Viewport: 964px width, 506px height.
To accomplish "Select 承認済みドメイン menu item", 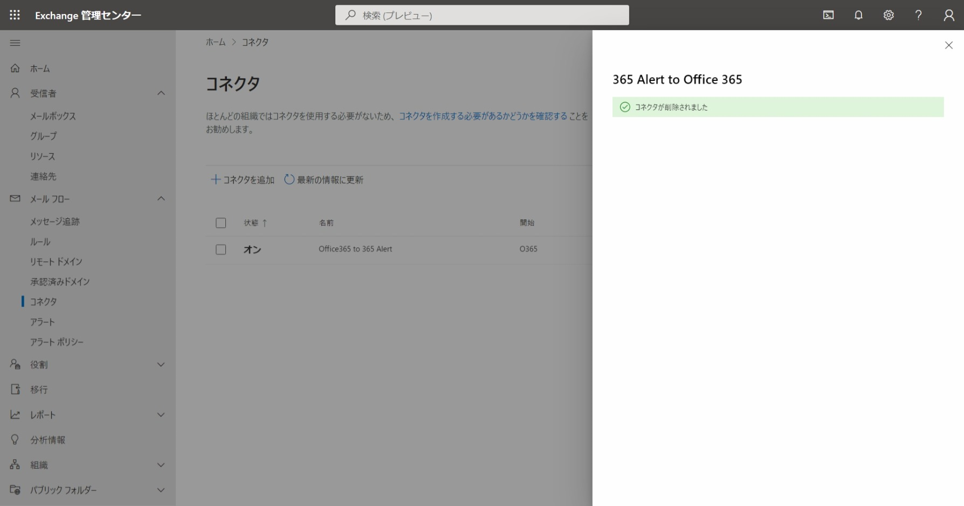I will coord(60,282).
